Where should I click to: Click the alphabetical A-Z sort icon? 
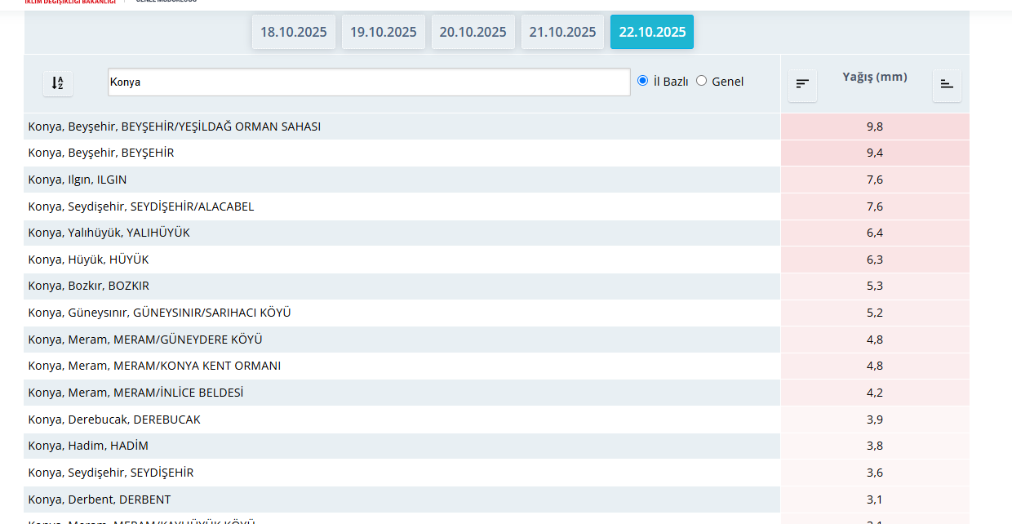pos(58,83)
